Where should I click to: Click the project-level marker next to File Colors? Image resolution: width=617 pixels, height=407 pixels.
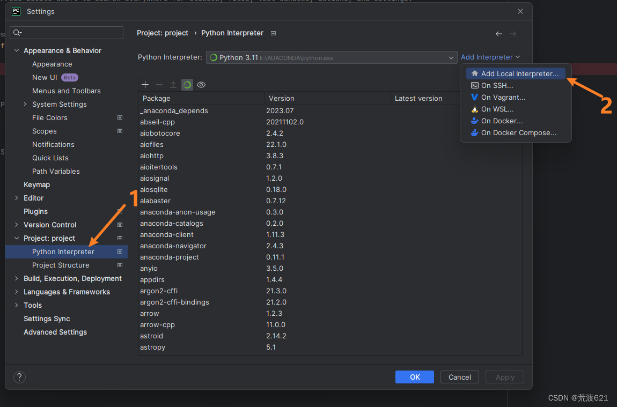(120, 117)
